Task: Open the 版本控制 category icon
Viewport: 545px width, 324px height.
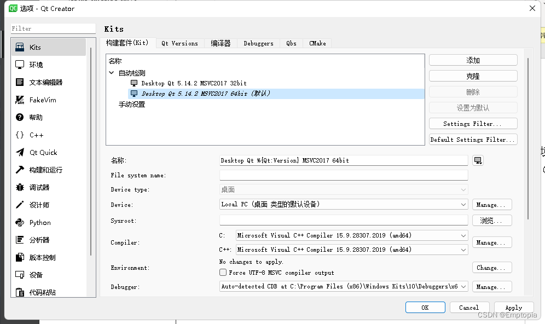Action: [20, 257]
